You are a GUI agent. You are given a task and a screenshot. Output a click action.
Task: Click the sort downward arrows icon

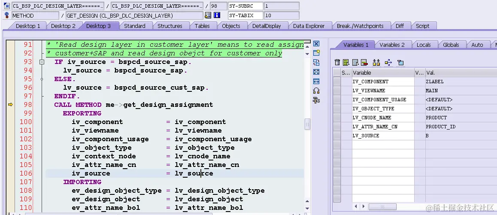(x=376, y=63)
